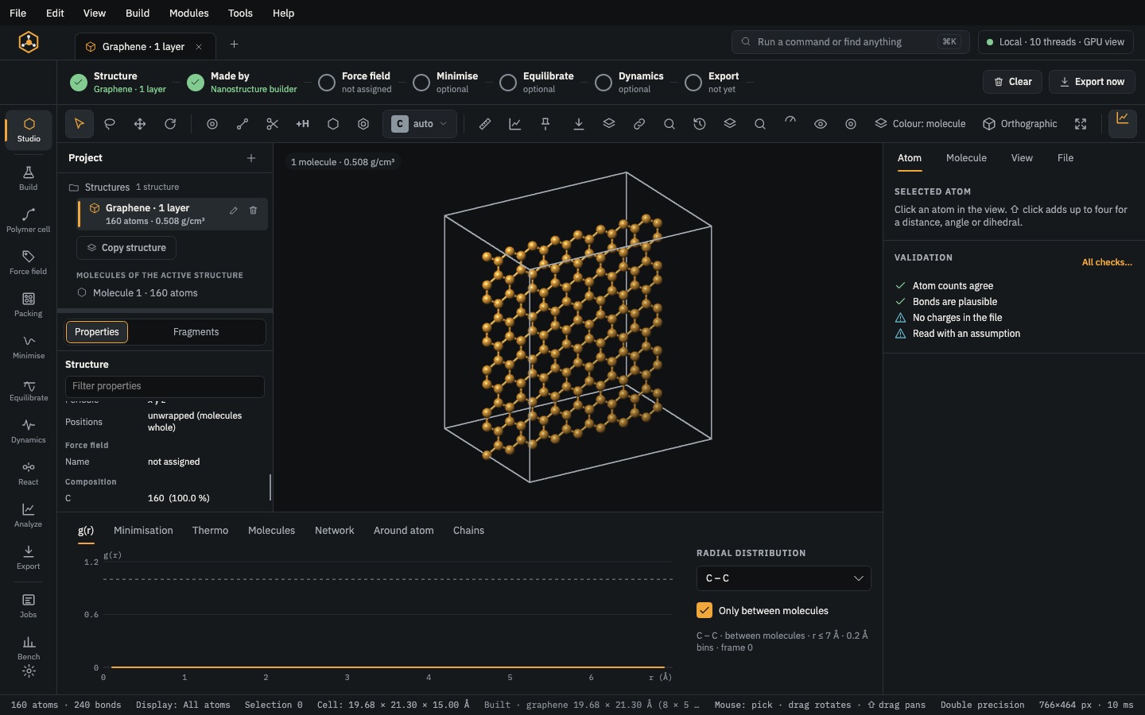This screenshot has width=1145, height=715.
Task: Collapse the Structures folder row
Action: pyautogui.click(x=165, y=187)
